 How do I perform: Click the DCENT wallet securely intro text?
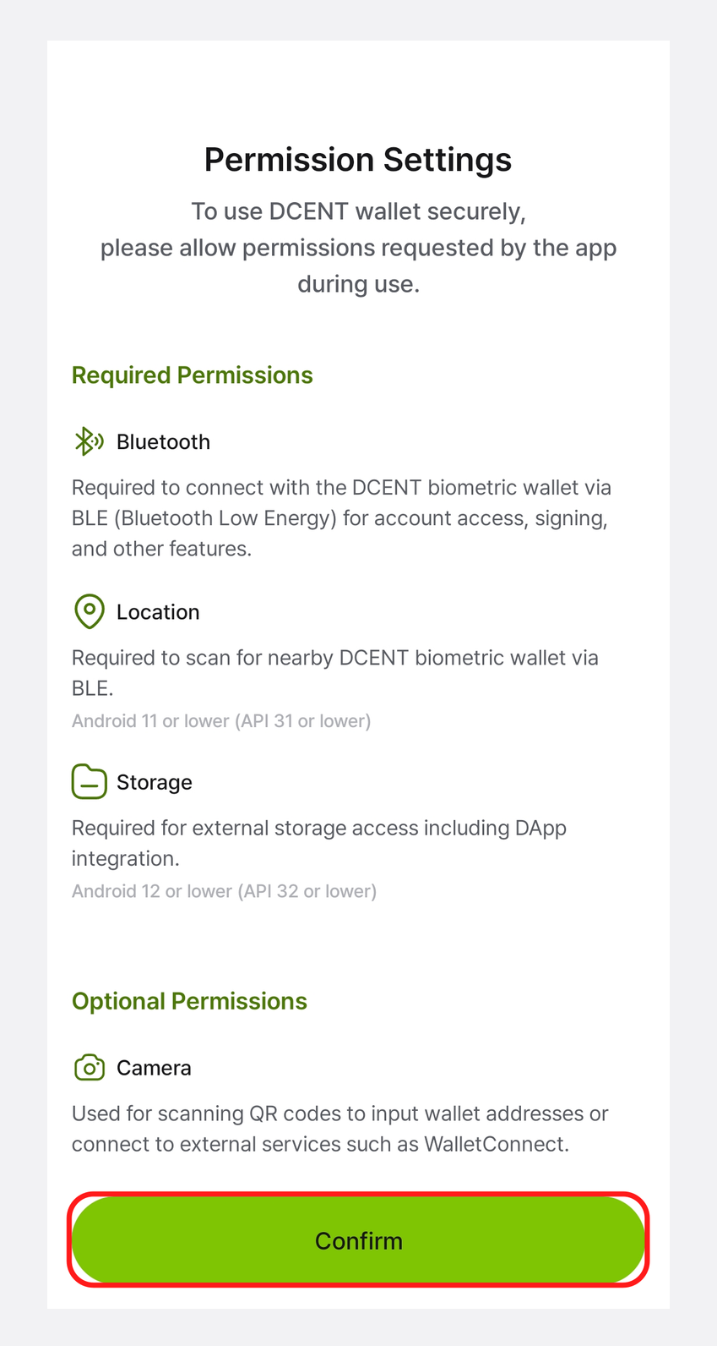tap(358, 211)
